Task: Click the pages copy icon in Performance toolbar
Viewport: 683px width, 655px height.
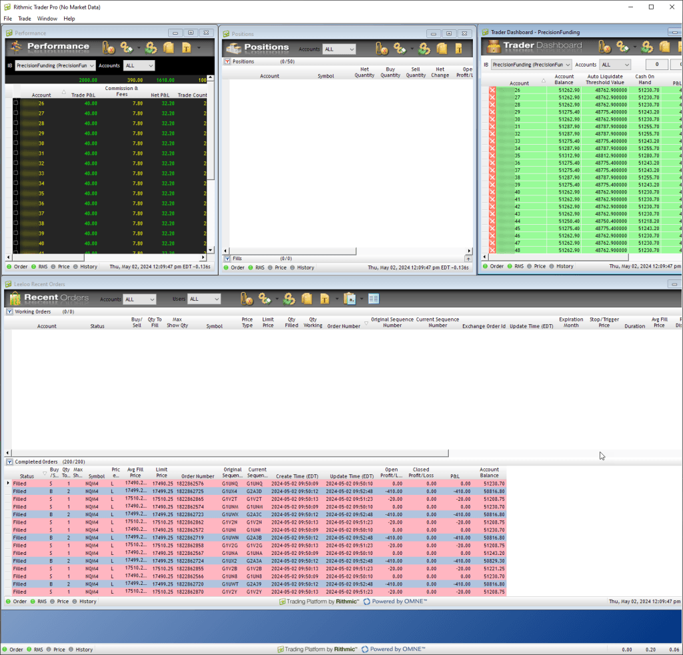Action: point(169,47)
